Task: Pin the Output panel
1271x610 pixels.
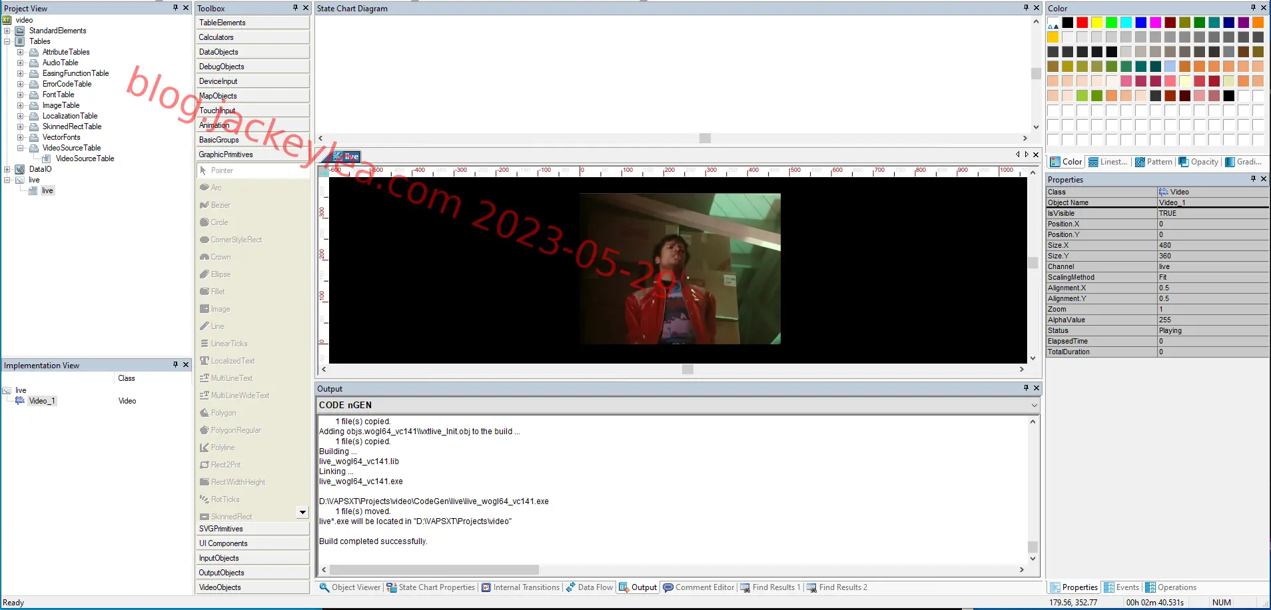Action: coord(1026,388)
